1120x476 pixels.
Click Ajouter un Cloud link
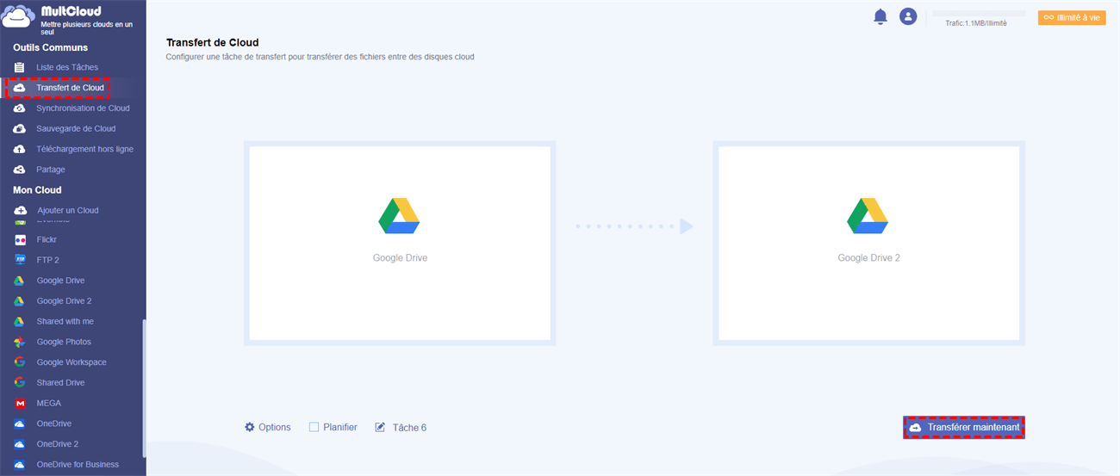68,210
